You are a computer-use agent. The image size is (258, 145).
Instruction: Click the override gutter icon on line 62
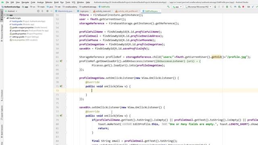[61, 61]
